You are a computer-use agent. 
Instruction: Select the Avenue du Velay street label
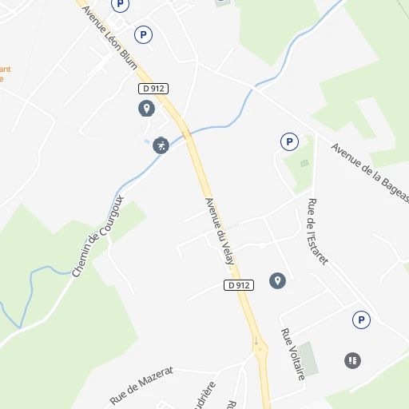[220, 231]
